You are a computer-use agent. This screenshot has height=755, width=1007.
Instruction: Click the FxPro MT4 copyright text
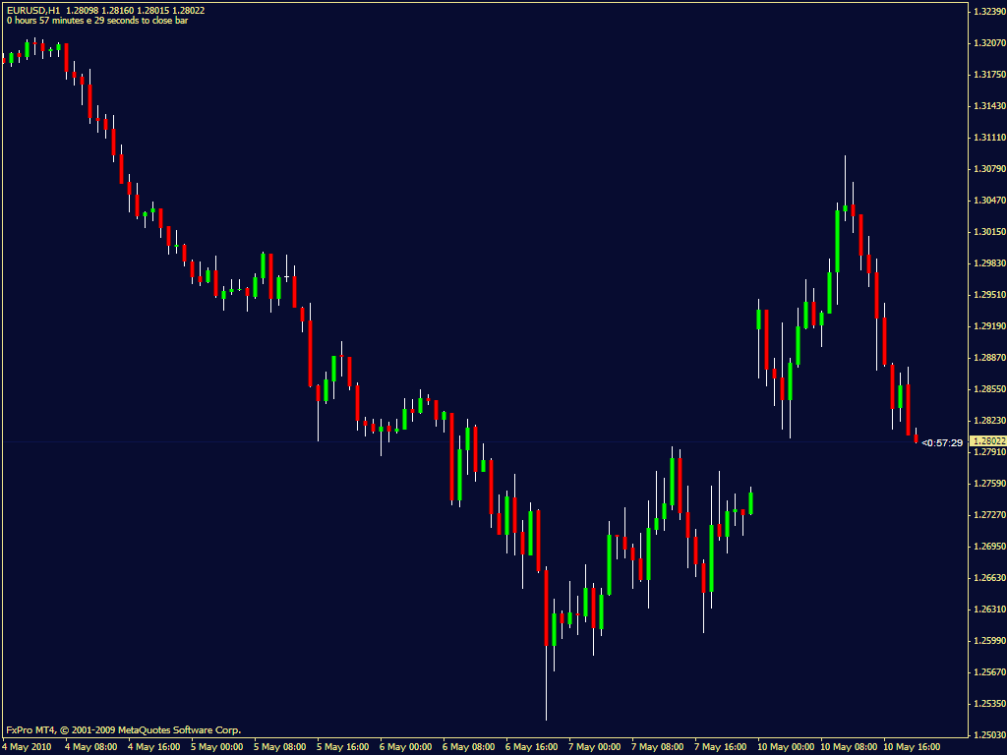tap(123, 729)
